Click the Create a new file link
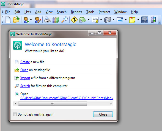This screenshot has height=131, width=162. point(25,62)
